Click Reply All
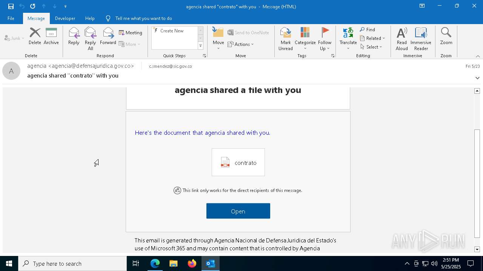This screenshot has height=271, width=483. click(91, 39)
